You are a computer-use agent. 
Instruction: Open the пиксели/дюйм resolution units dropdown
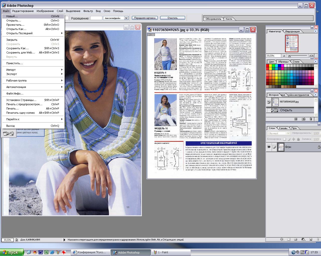click(126, 18)
